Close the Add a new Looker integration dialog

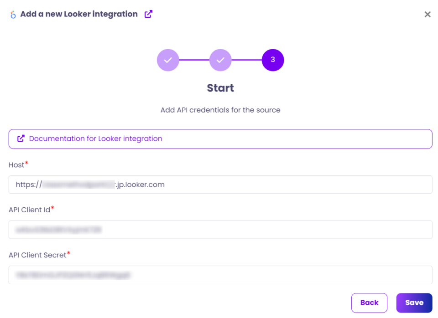click(x=428, y=14)
